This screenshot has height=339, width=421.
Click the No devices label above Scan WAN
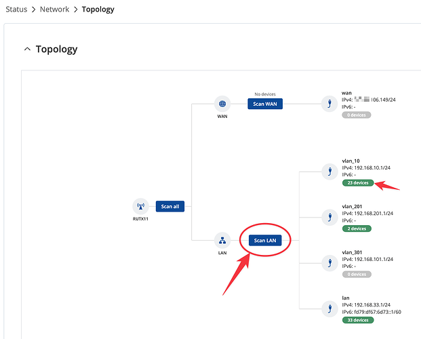click(x=265, y=94)
